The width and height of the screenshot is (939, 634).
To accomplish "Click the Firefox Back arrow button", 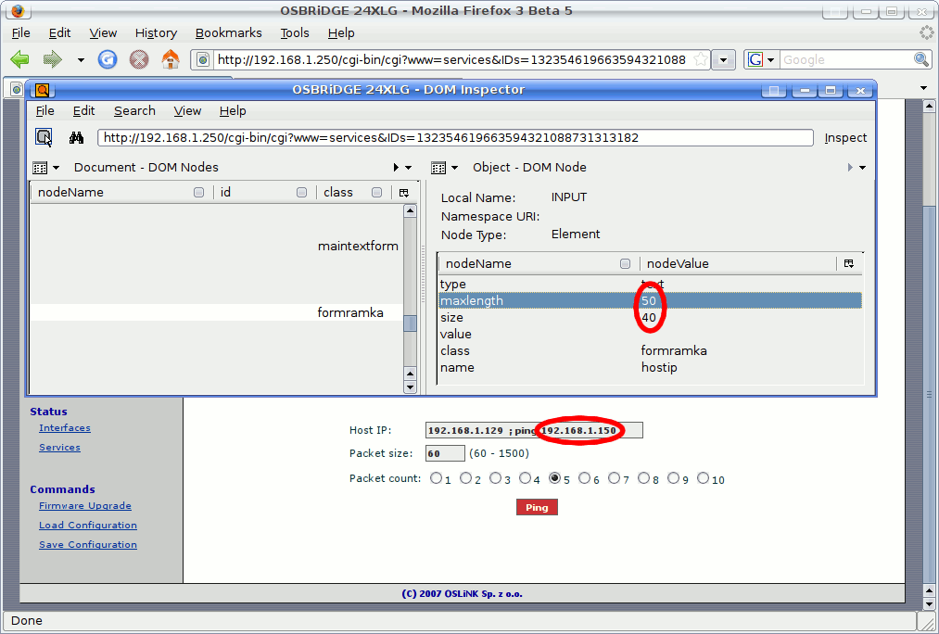I will pos(19,59).
